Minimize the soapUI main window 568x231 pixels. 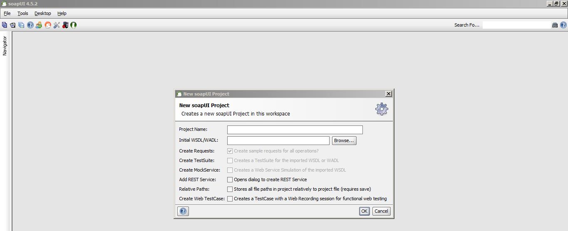pos(550,3)
